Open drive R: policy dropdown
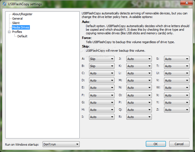The height and width of the screenshot is (152, 195). coord(139,117)
